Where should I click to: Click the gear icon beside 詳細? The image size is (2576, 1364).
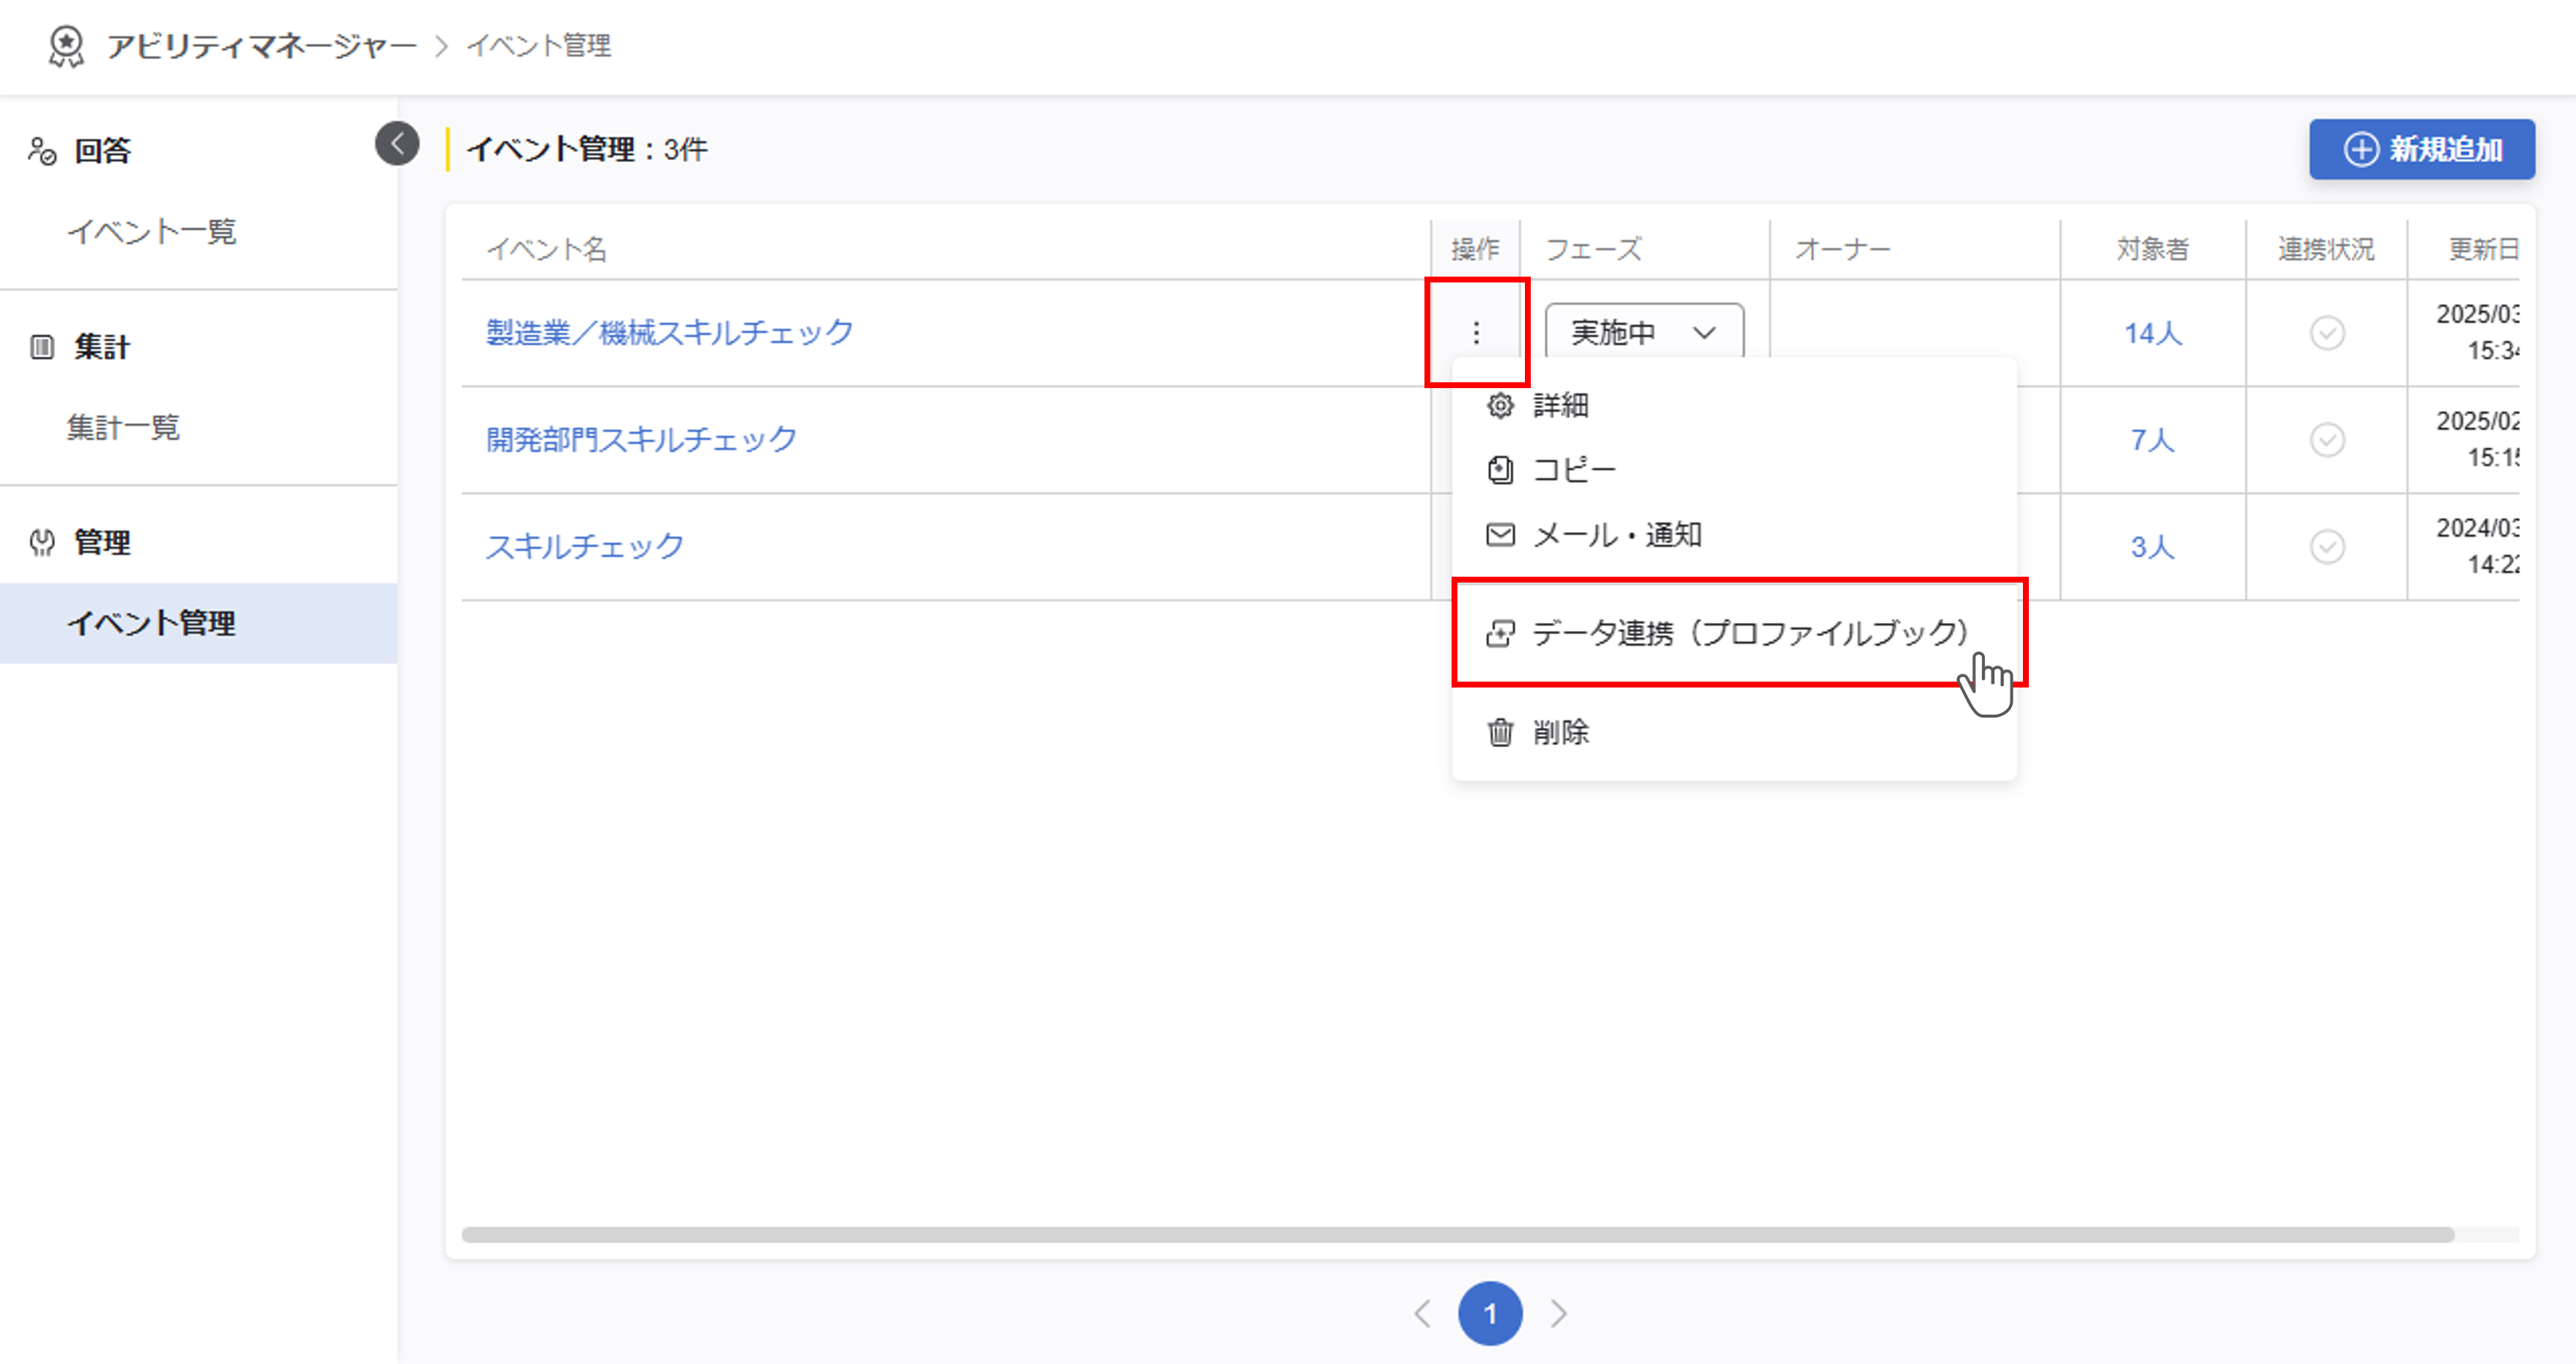(1499, 405)
